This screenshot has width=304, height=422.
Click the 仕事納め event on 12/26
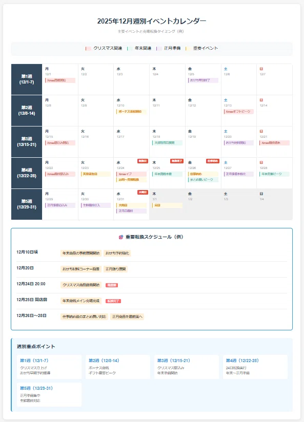pos(203,174)
